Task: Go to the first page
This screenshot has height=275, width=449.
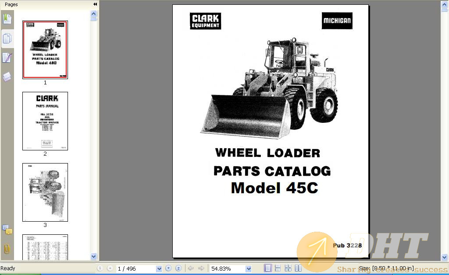Action: pos(100,268)
